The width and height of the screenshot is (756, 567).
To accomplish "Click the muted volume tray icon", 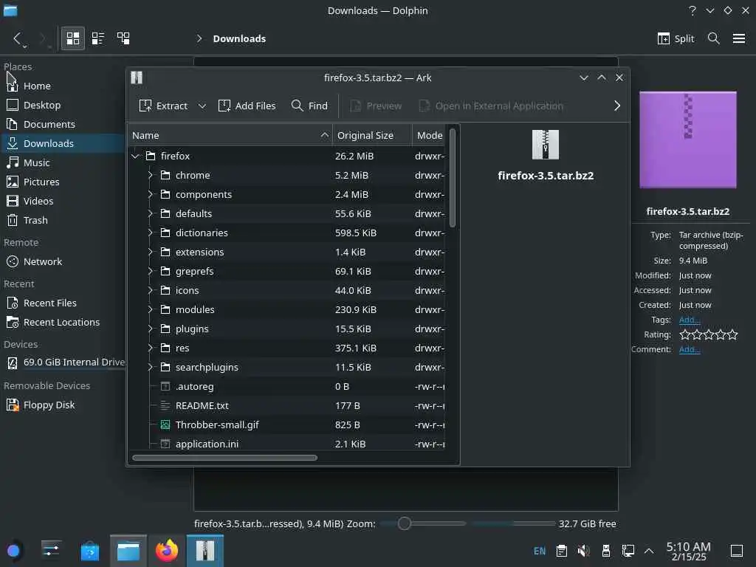I will click(583, 551).
